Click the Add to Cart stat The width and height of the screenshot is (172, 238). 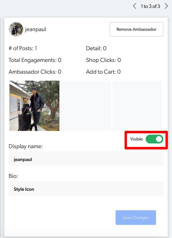(x=103, y=72)
